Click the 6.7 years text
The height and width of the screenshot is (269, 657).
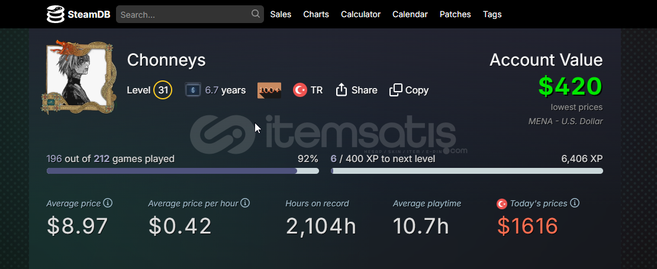coord(226,90)
